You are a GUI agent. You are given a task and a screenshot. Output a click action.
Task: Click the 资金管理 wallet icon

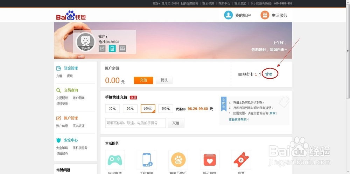click(58, 68)
